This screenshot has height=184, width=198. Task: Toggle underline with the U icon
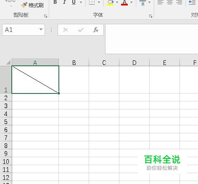(x=74, y=2)
